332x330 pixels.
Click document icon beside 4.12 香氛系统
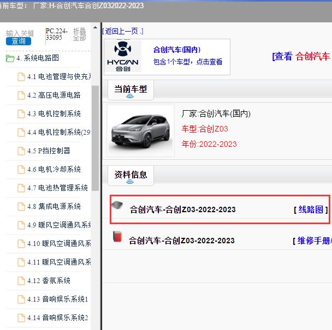tap(21, 281)
